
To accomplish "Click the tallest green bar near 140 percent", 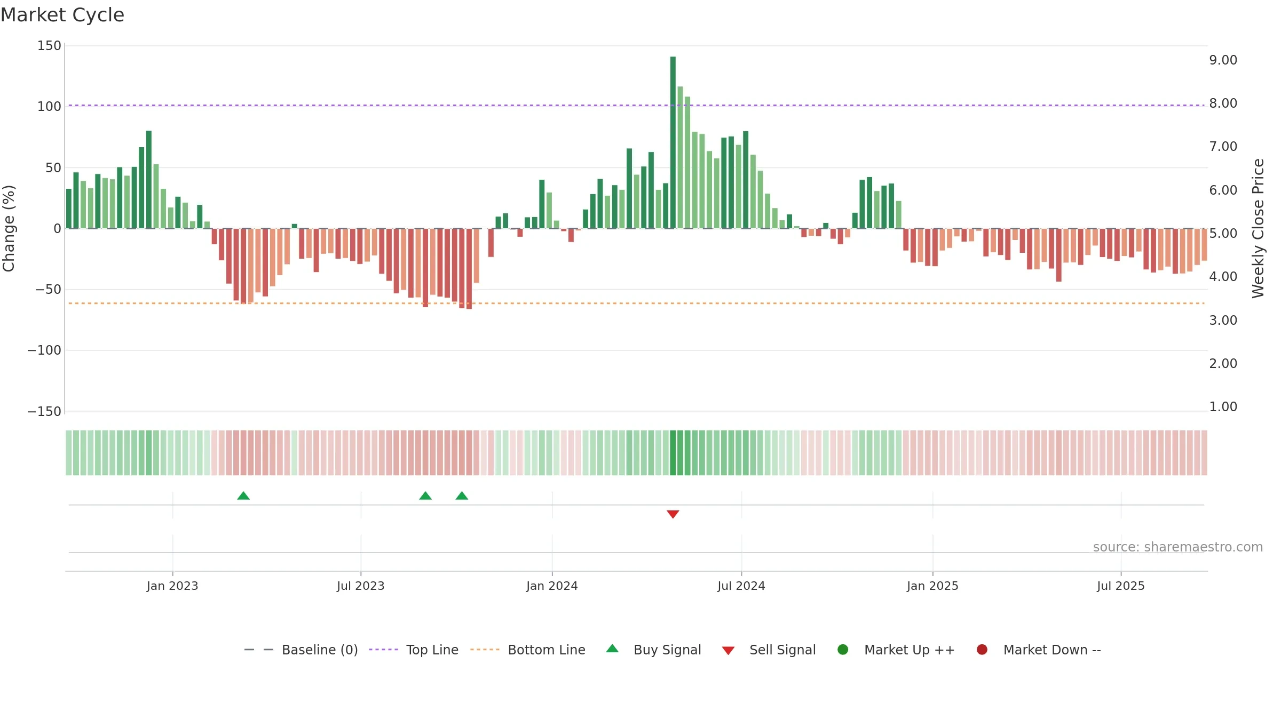I will point(673,142).
